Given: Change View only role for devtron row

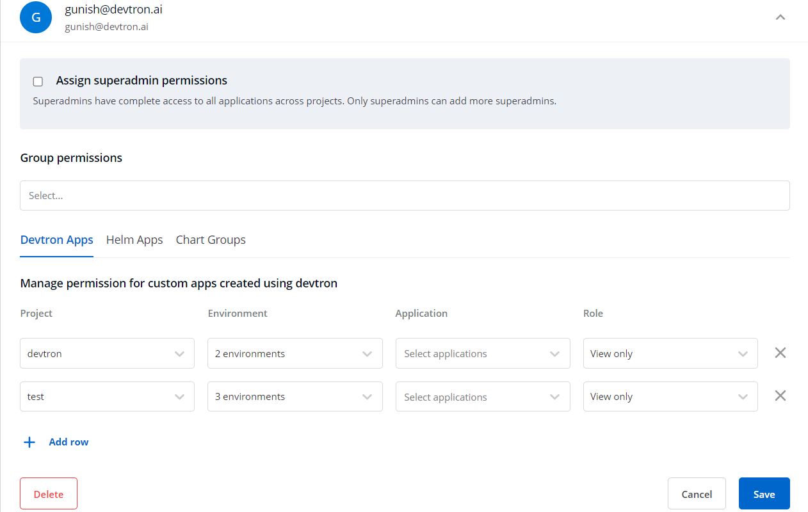Looking at the screenshot, I should click(670, 354).
